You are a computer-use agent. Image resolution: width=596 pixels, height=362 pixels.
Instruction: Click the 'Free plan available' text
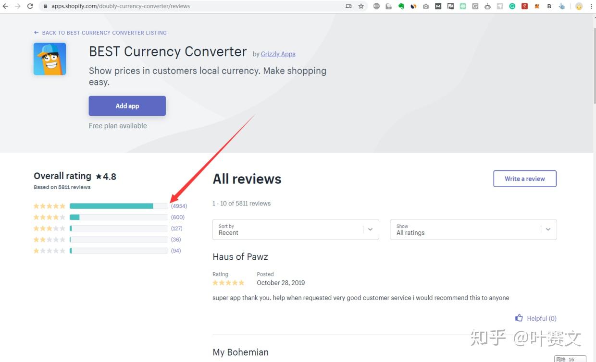coord(118,126)
